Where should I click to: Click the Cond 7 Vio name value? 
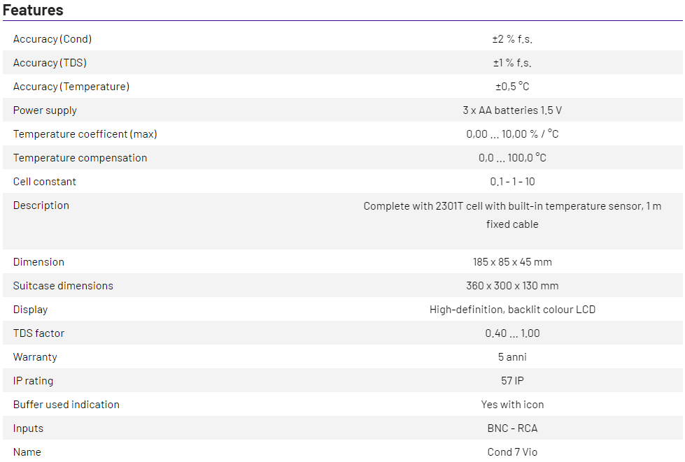[x=512, y=452]
